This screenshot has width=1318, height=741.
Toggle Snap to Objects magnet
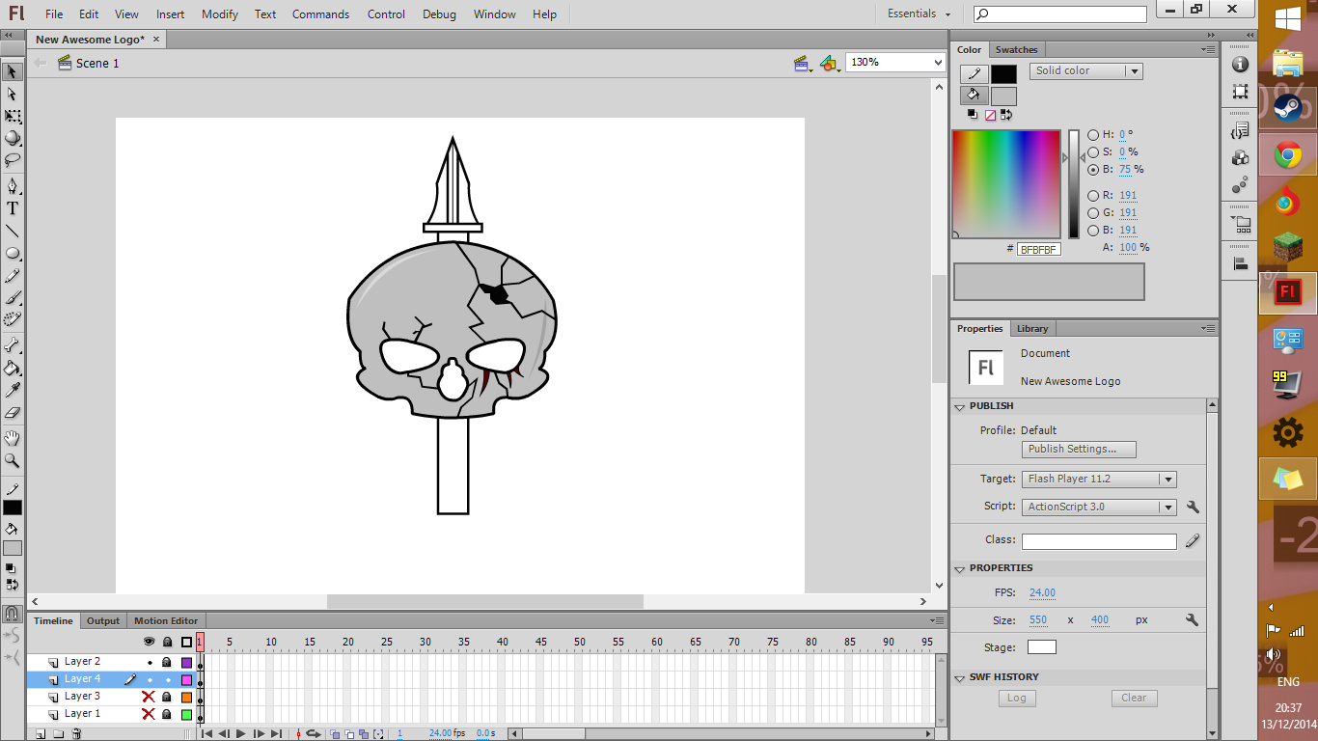(x=13, y=613)
